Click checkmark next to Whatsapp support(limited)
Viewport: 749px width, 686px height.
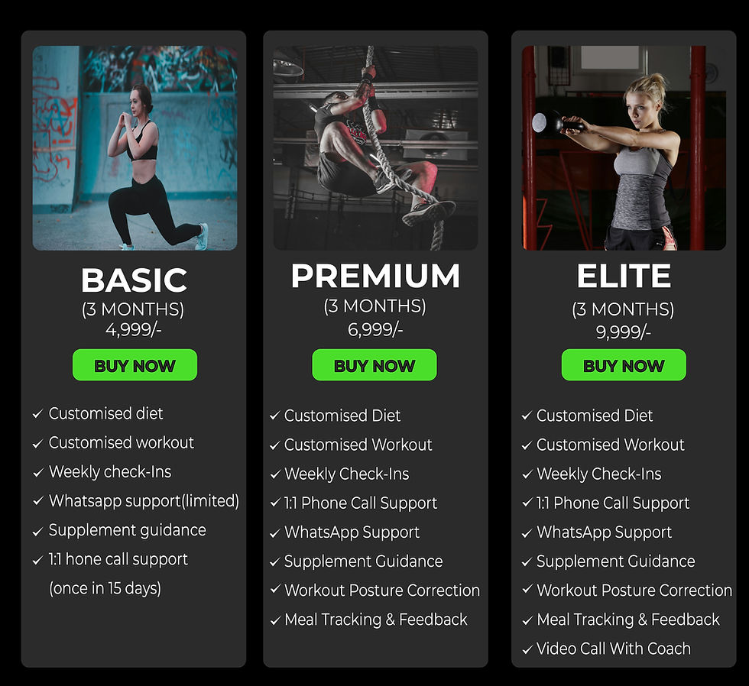pyautogui.click(x=37, y=501)
